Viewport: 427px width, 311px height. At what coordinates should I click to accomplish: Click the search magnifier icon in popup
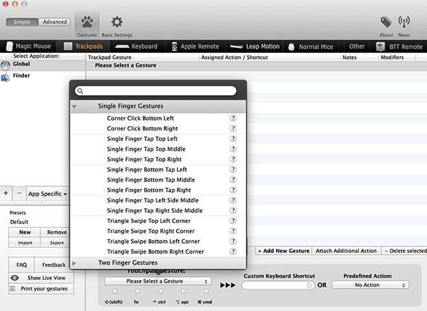(80, 91)
